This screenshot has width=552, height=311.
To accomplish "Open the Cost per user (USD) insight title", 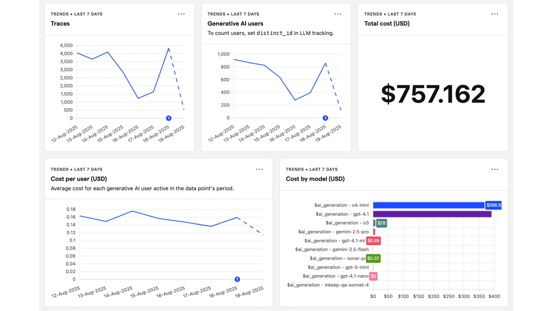I will (x=79, y=179).
